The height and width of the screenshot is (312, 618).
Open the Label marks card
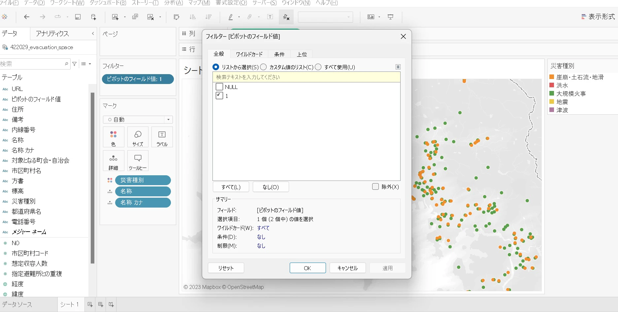pos(162,137)
